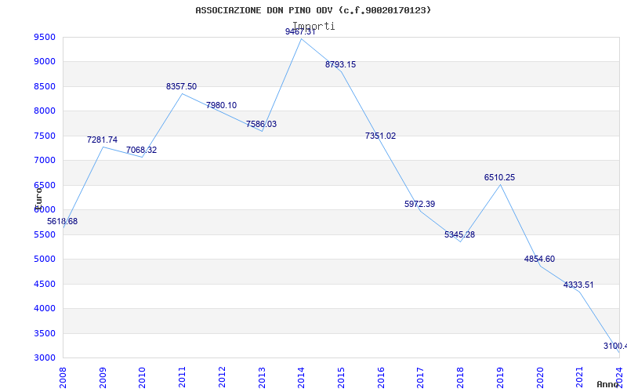The height and width of the screenshot is (392, 627).
Task: Select the 5345.28 data label
Action: [x=459, y=234]
